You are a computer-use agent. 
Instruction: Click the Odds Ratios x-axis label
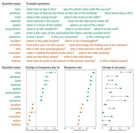(42, 130)
